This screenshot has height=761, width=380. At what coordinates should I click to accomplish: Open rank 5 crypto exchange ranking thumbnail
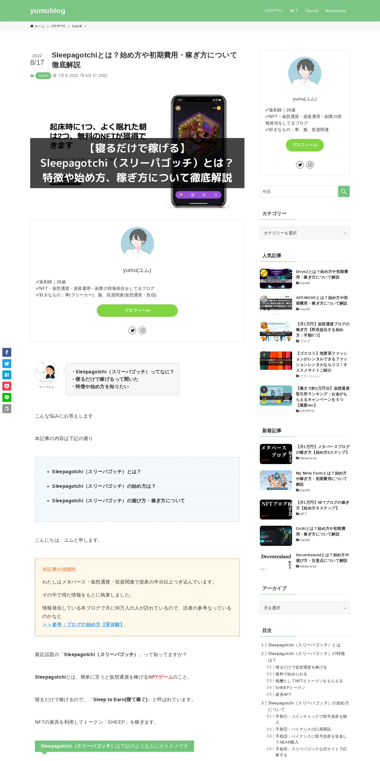click(276, 395)
